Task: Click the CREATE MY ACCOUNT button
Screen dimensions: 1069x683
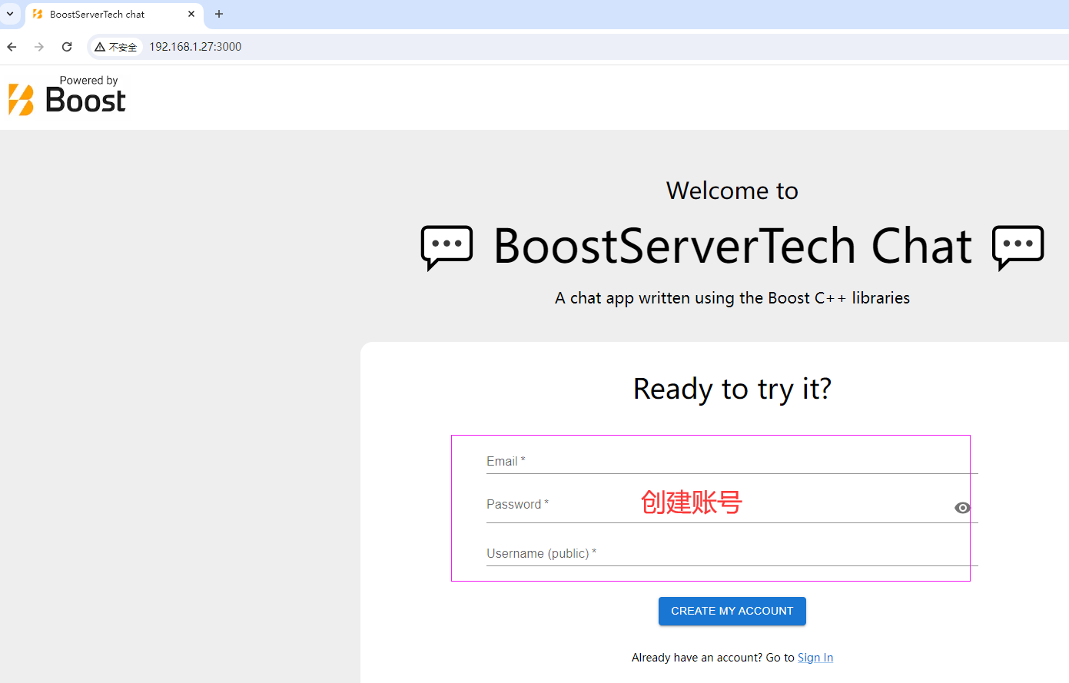Action: 732,611
